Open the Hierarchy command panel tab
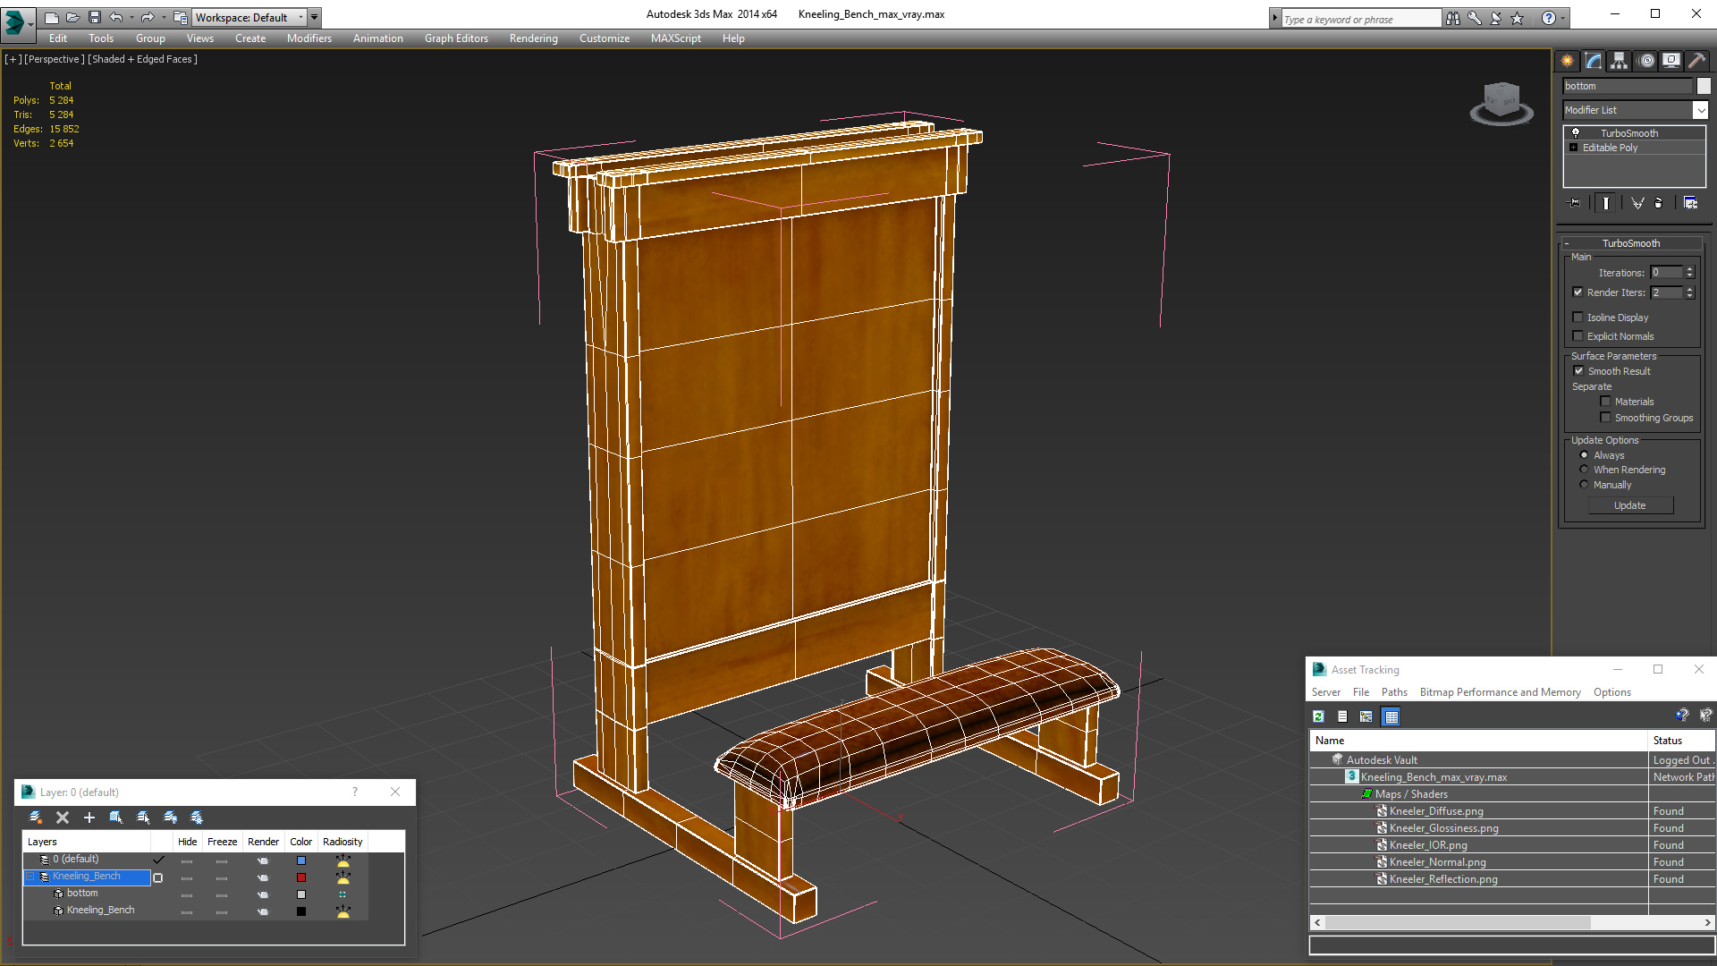Screen dimensions: 1717x966 click(x=1619, y=61)
